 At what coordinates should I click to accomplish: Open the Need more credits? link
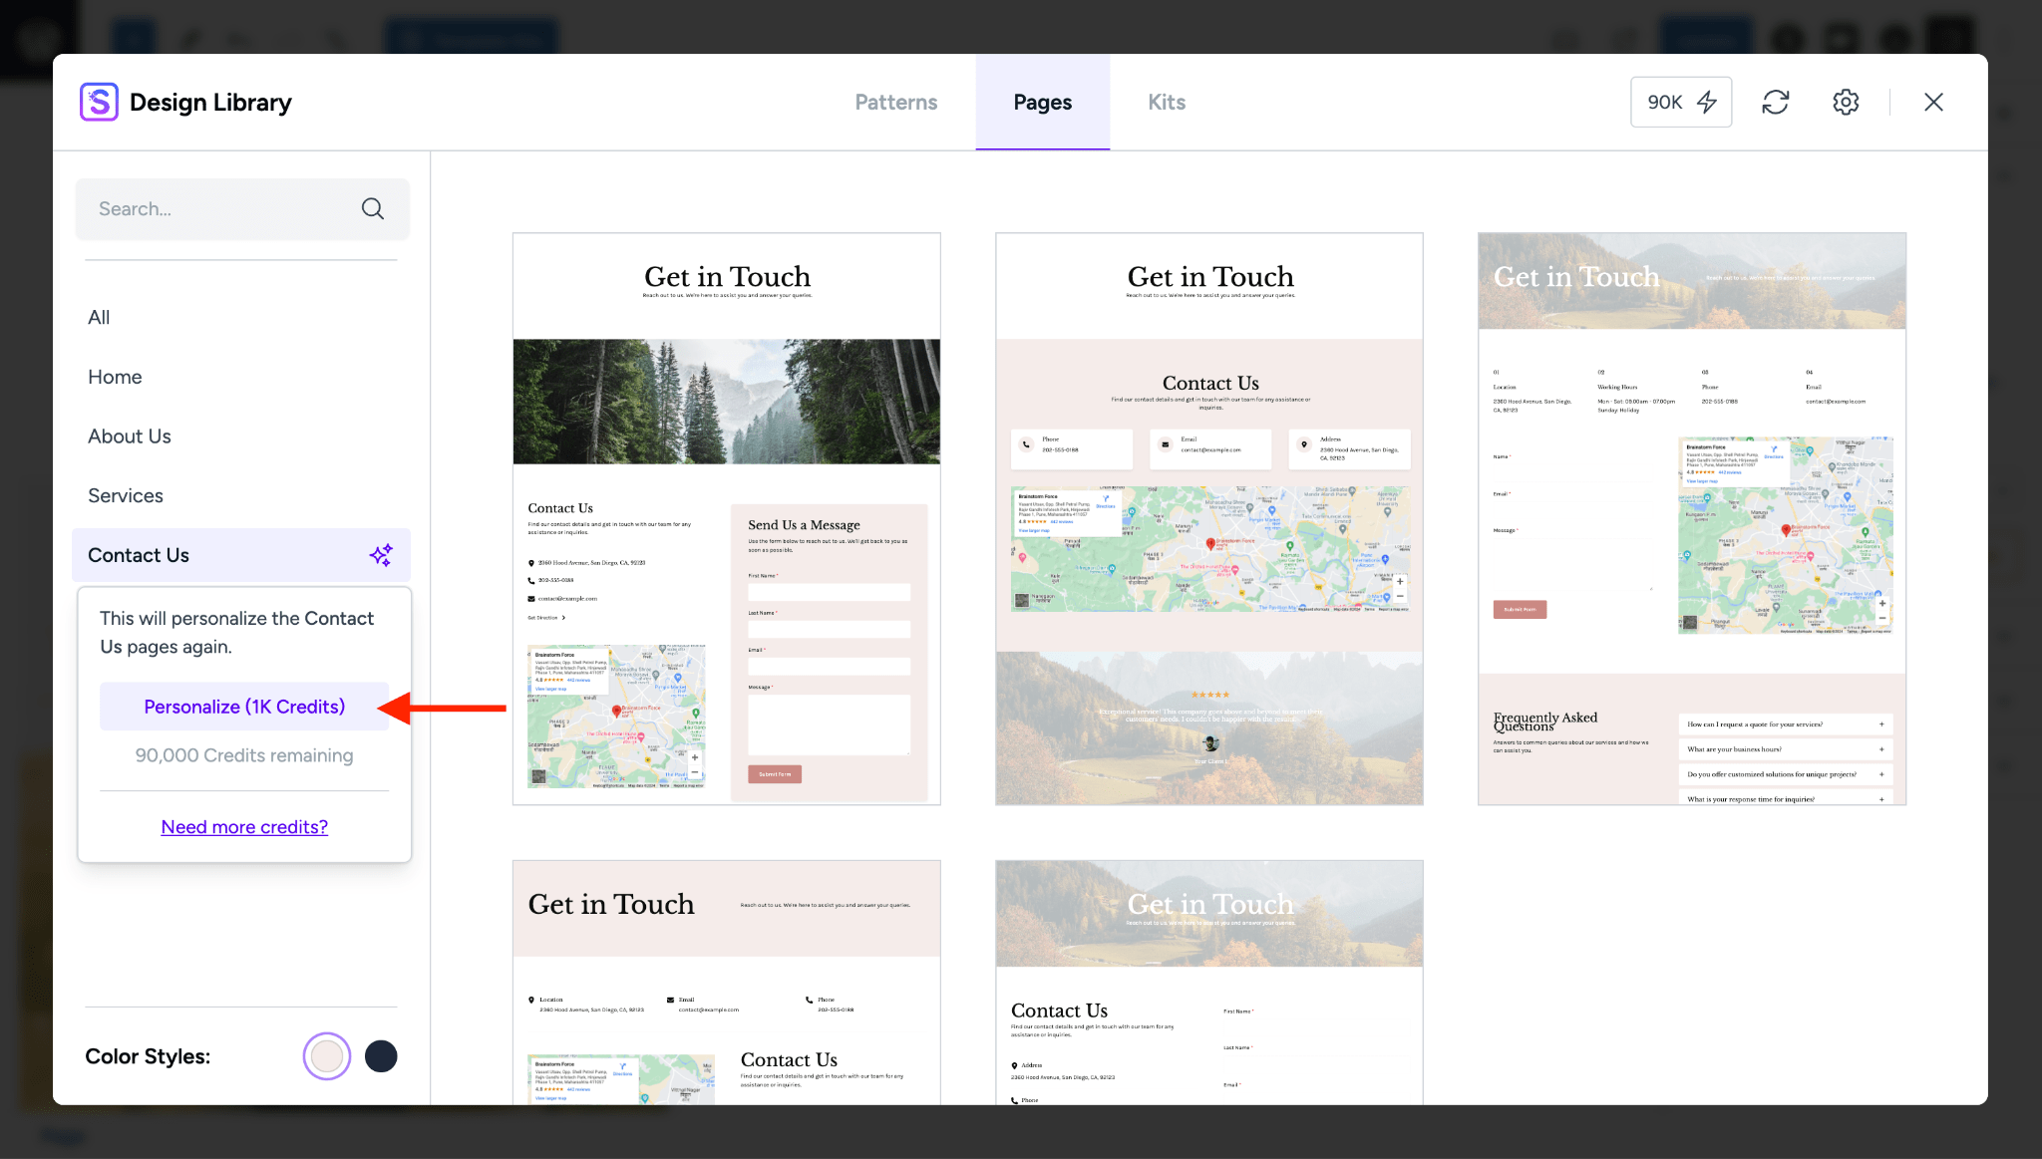244,827
